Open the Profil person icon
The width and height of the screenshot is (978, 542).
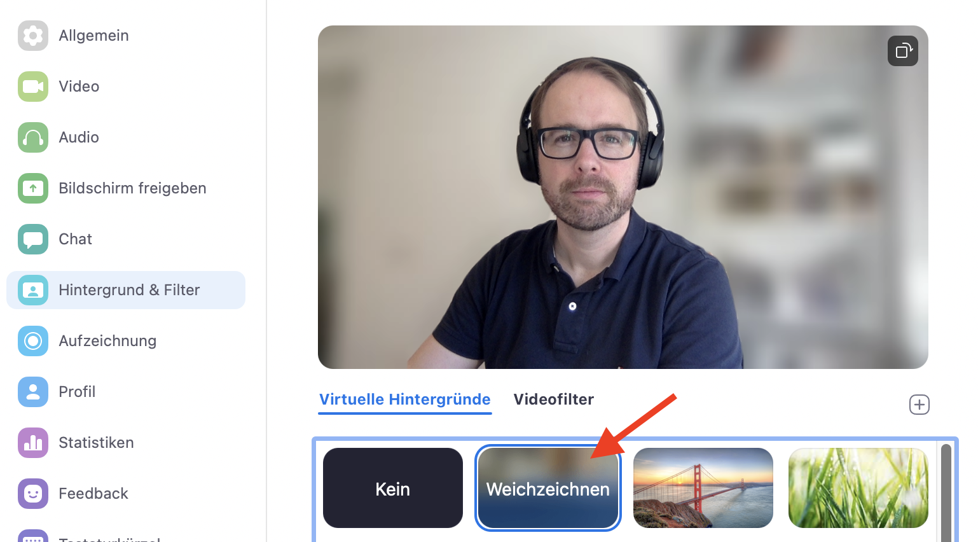[x=33, y=392]
